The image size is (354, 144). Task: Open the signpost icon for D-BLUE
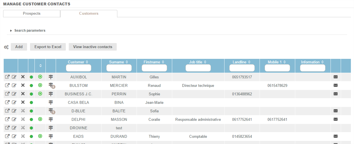(x=51, y=111)
